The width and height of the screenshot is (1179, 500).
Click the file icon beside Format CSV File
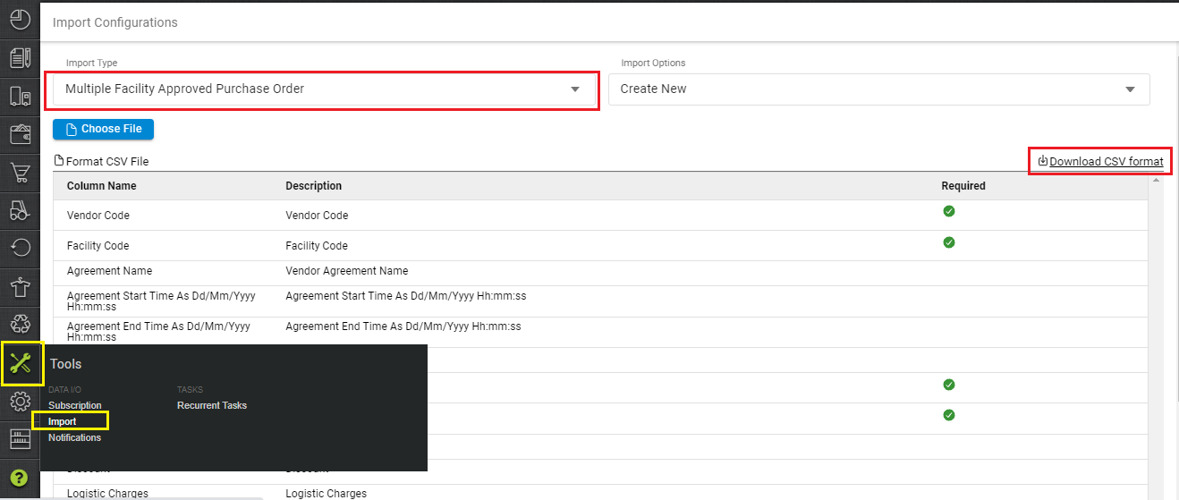click(x=59, y=161)
